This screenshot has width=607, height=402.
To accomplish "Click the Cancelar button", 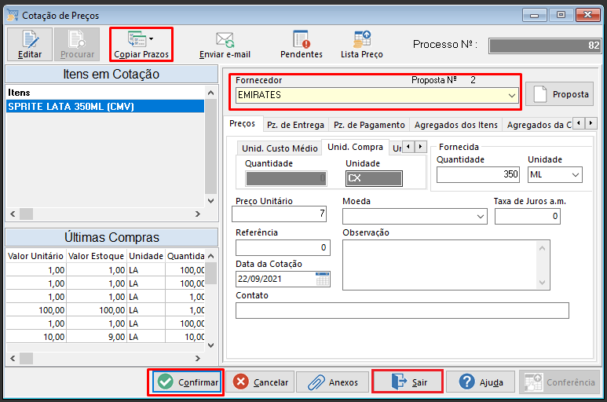I will pos(261,382).
